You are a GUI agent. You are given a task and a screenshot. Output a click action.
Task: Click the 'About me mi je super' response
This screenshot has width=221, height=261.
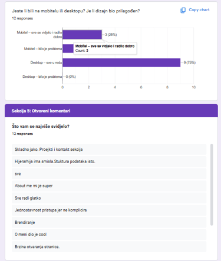(109, 186)
